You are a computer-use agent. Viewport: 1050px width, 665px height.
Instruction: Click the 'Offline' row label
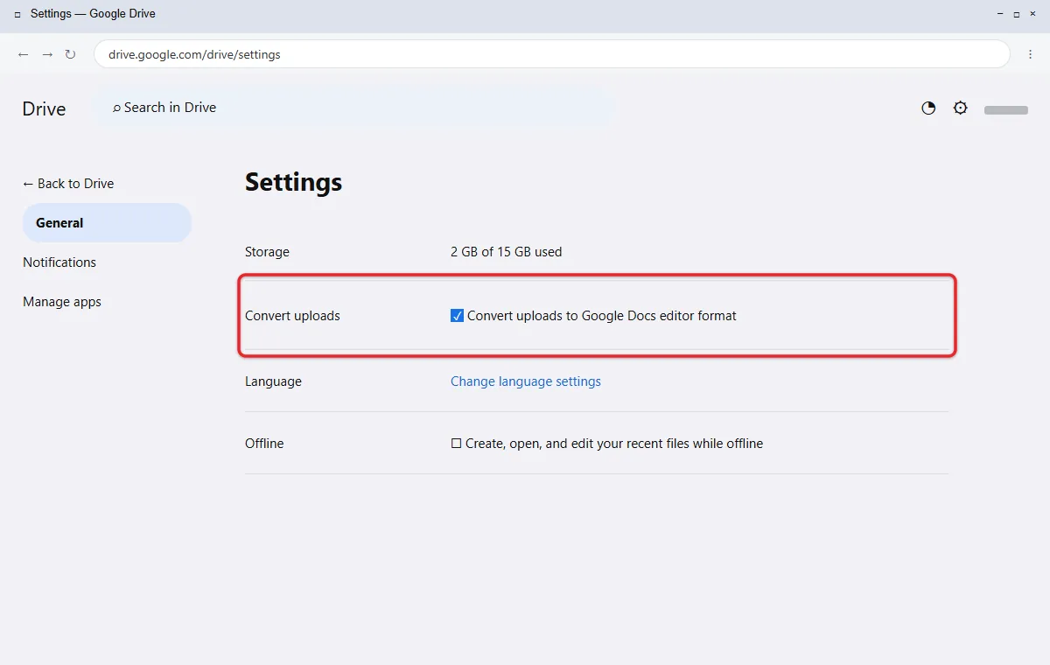tap(264, 444)
